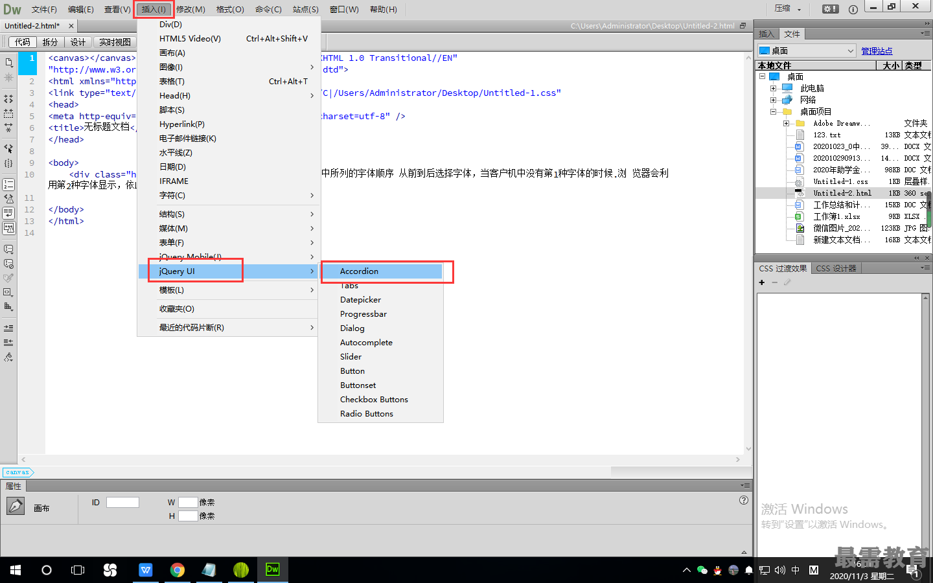Click the H height input field
Screen dimensions: 933x583
click(188, 516)
